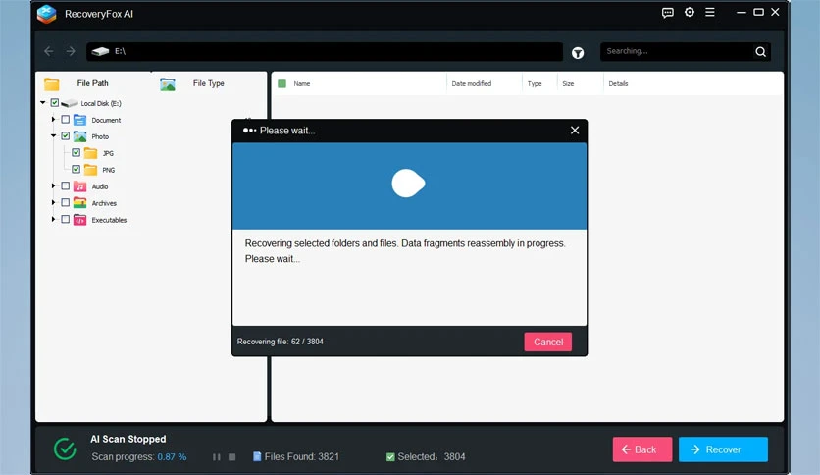
Task: Uncheck the PNG checkbox
Action: click(76, 170)
